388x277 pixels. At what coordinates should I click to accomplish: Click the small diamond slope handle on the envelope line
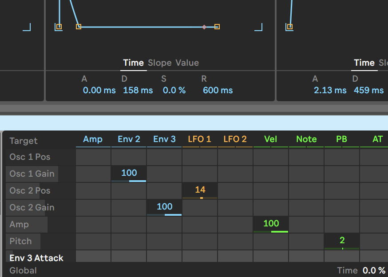[x=204, y=27]
